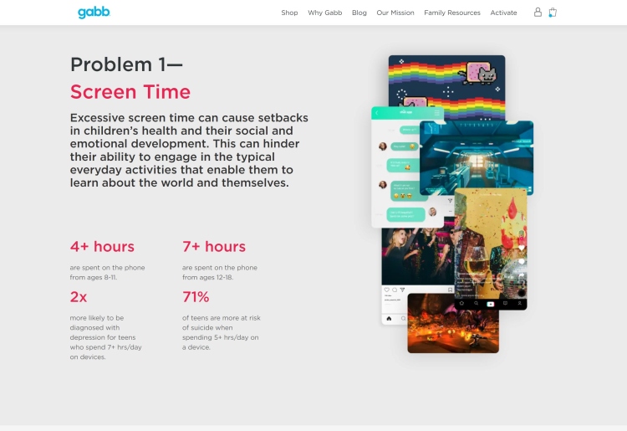Click the orange fantasy game image at bottom
This screenshot has width=627, height=431.
452,322
